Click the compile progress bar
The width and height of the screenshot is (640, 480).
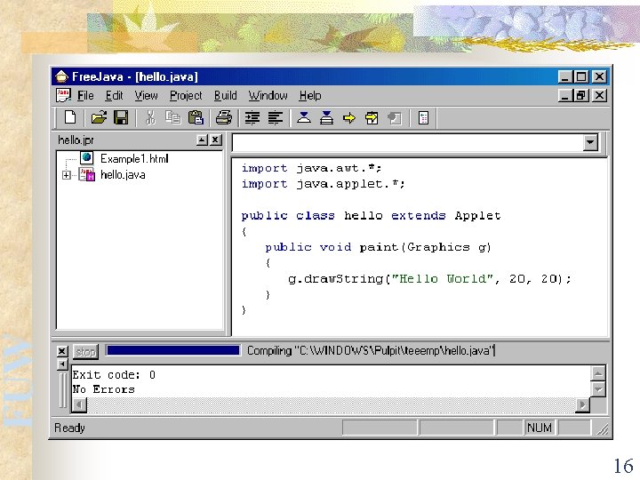click(x=172, y=350)
